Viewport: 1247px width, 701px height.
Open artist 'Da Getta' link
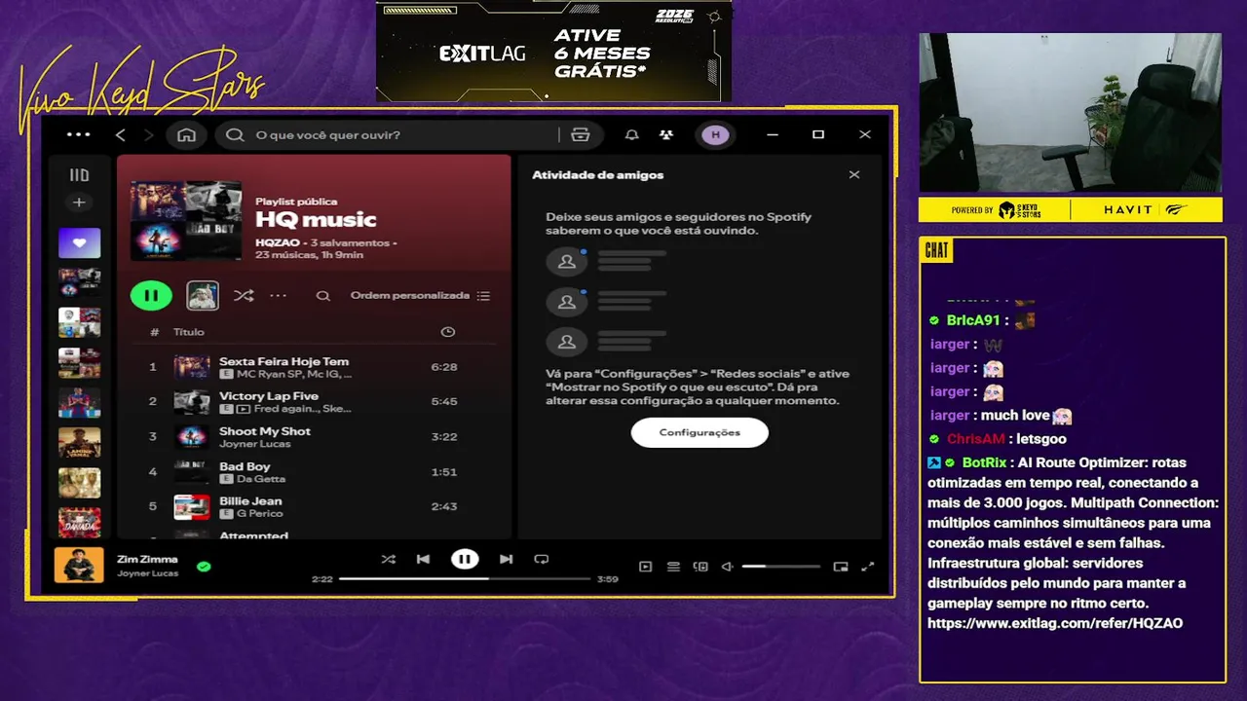[261, 479]
